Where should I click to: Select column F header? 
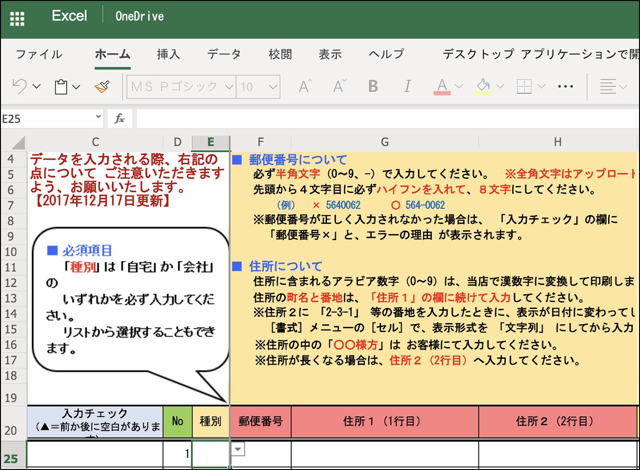tap(261, 142)
